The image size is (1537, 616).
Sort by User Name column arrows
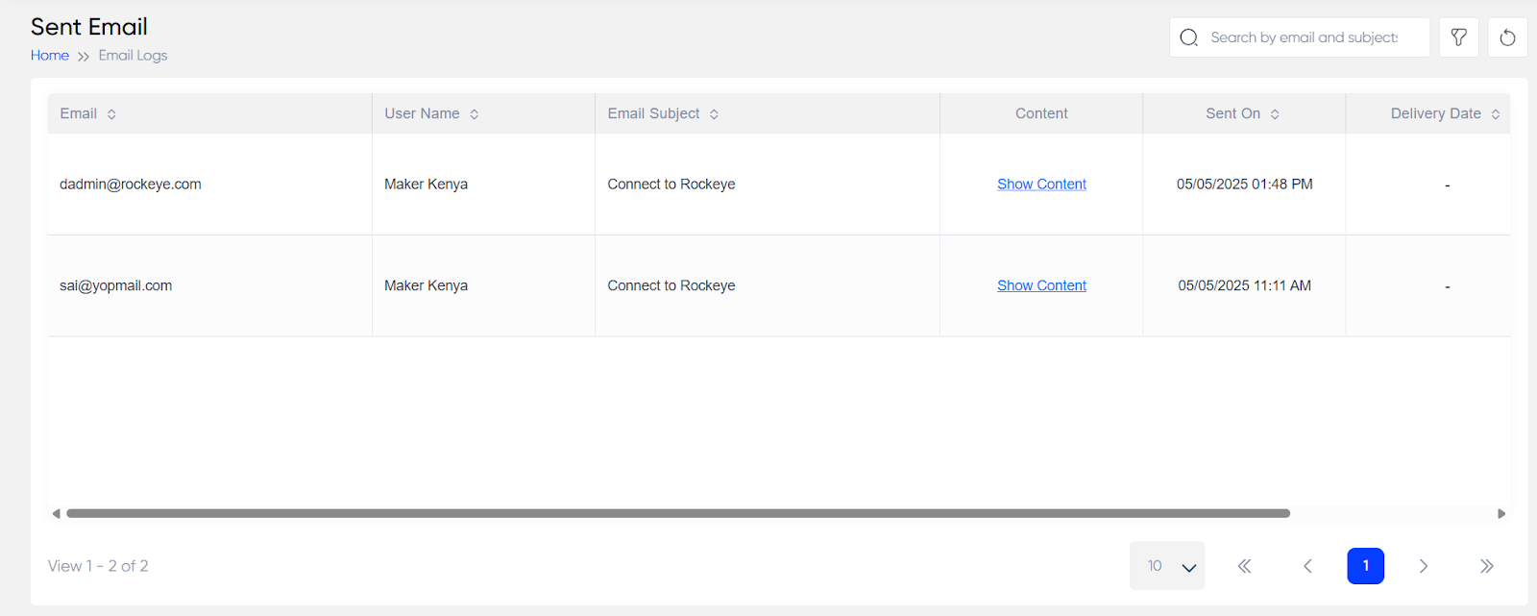pyautogui.click(x=475, y=114)
